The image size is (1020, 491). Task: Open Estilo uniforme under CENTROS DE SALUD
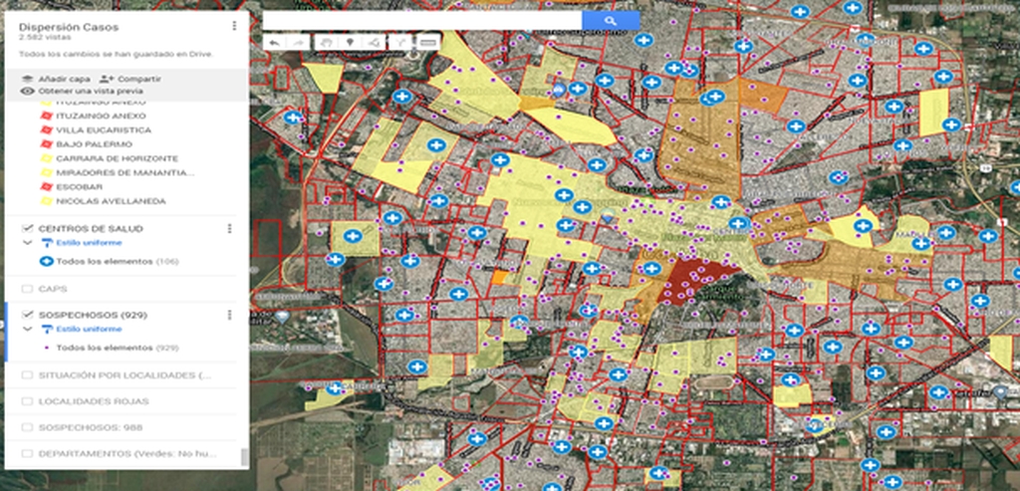[89, 243]
